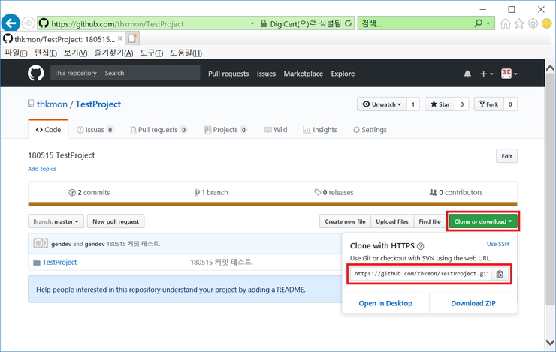Expand the Branch: master dropdown
The height and width of the screenshot is (352, 556).
(x=56, y=221)
